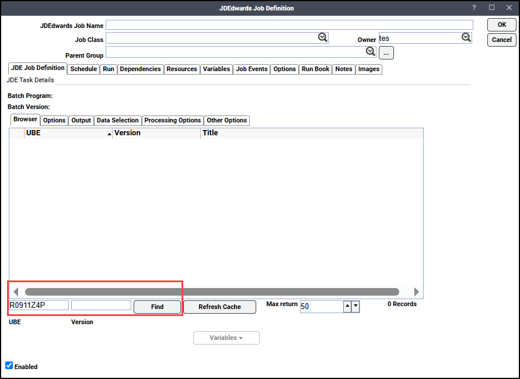Maximize the JDEdwards Job Definition window
This screenshot has width=520, height=379.
pos(491,8)
